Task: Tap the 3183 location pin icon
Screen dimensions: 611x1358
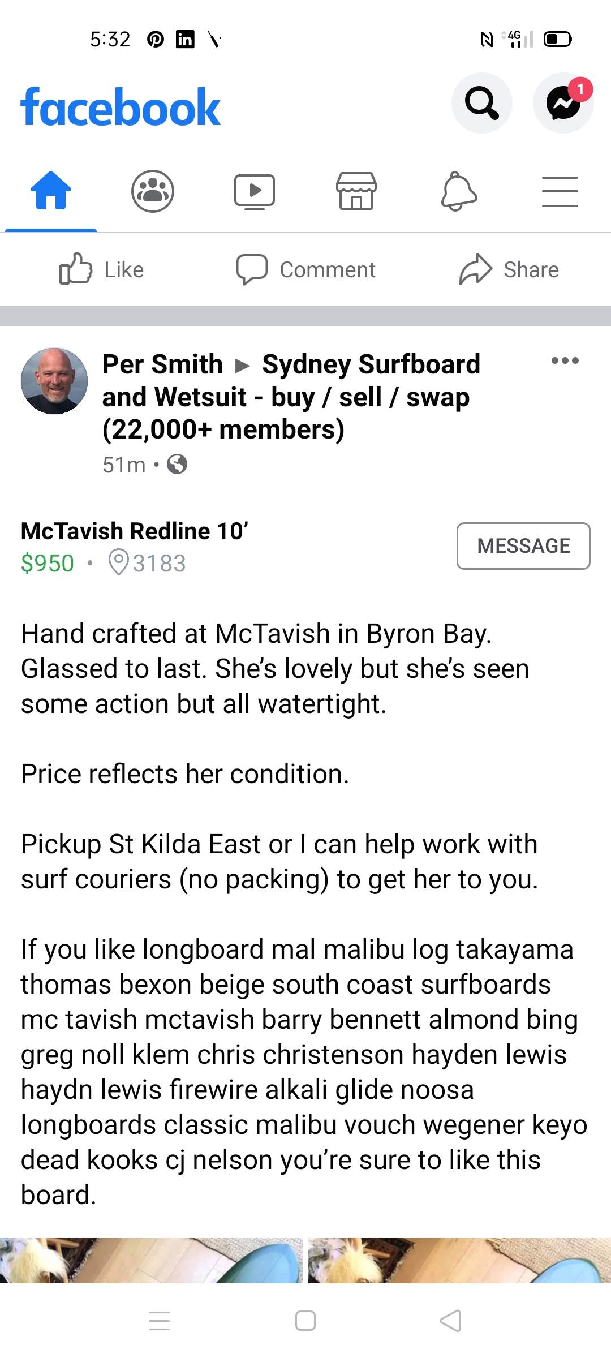Action: pos(119,563)
